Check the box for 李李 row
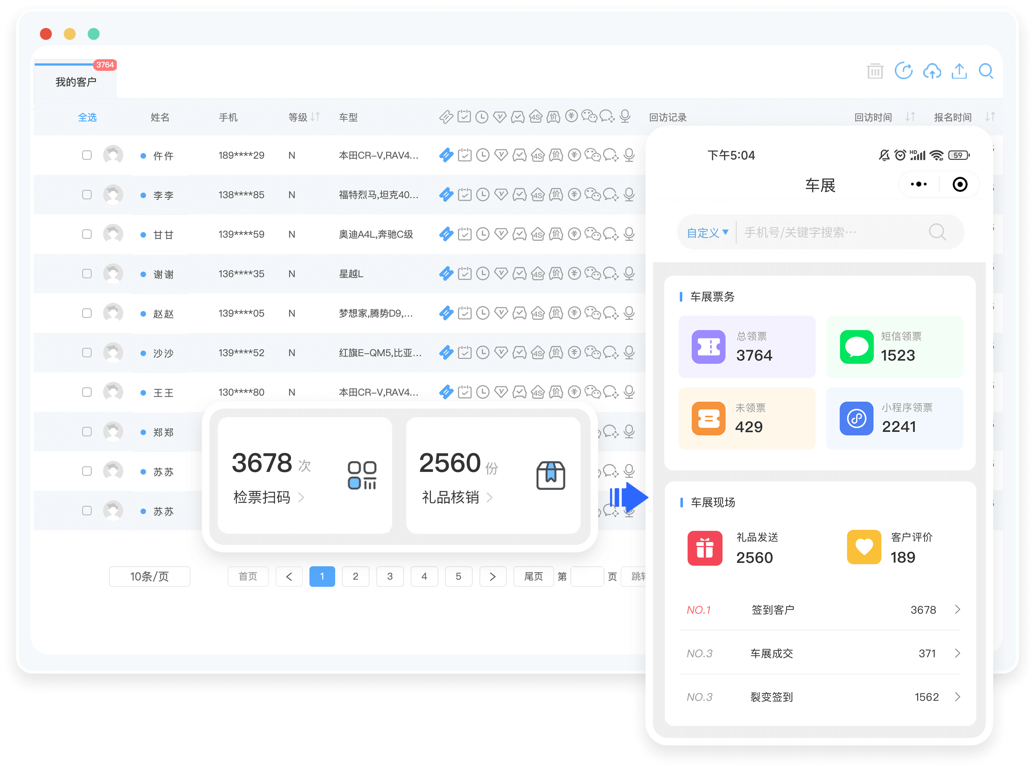 tap(87, 195)
